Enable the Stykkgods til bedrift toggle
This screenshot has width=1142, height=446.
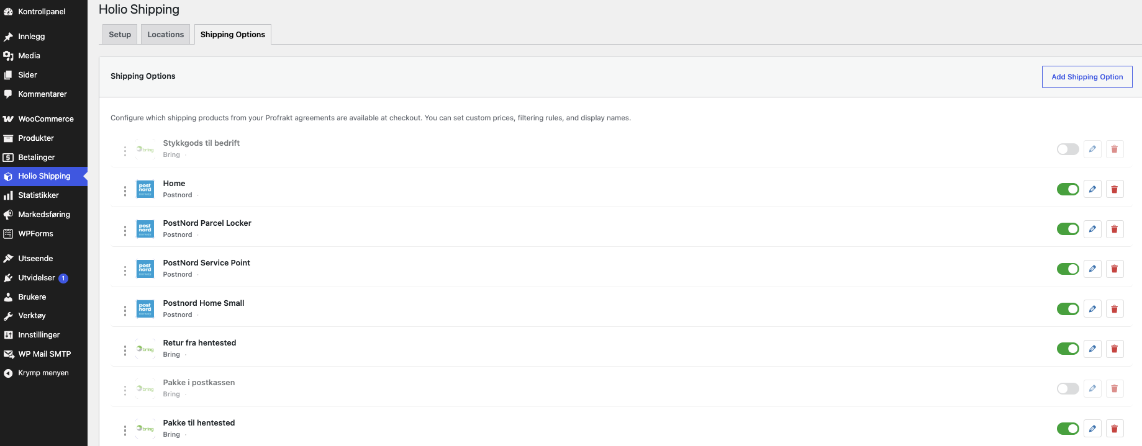[x=1068, y=149]
